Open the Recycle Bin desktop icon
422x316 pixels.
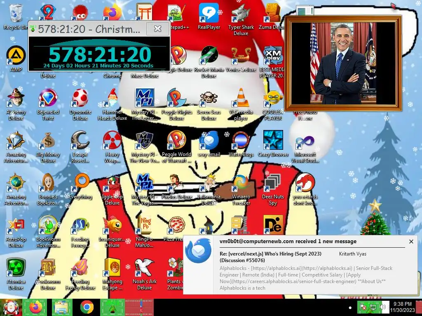click(16, 16)
